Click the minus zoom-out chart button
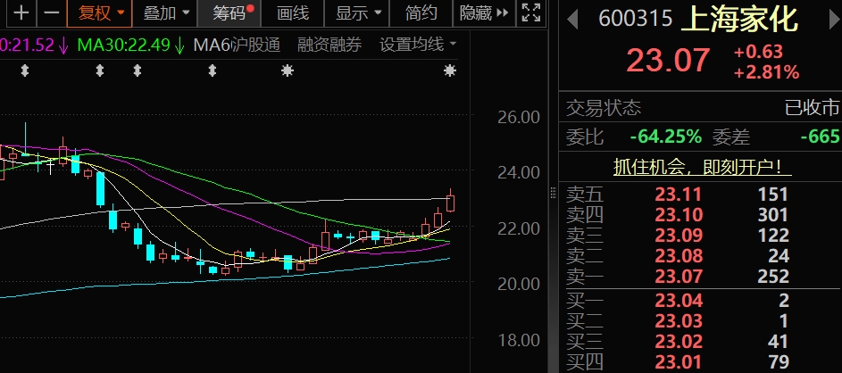Image resolution: width=842 pixels, height=373 pixels. click(x=52, y=12)
